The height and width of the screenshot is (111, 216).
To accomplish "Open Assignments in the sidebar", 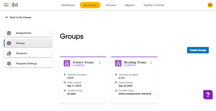I will 28,33.
